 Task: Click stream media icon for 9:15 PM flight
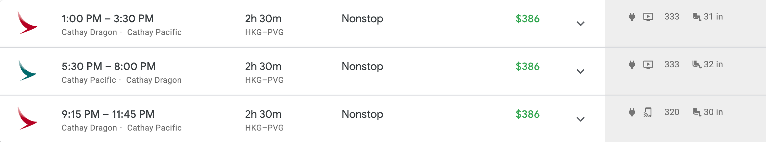tap(648, 112)
